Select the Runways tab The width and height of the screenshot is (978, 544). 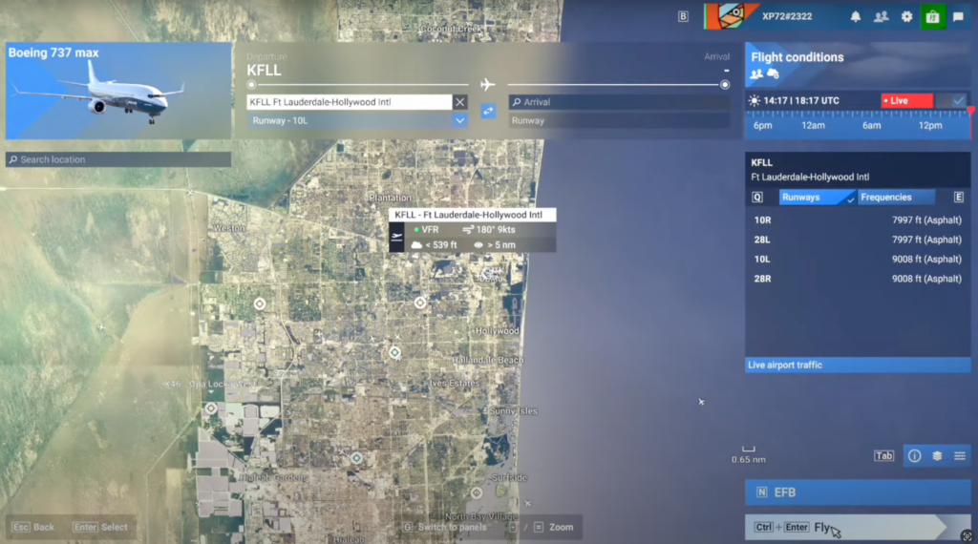click(817, 198)
